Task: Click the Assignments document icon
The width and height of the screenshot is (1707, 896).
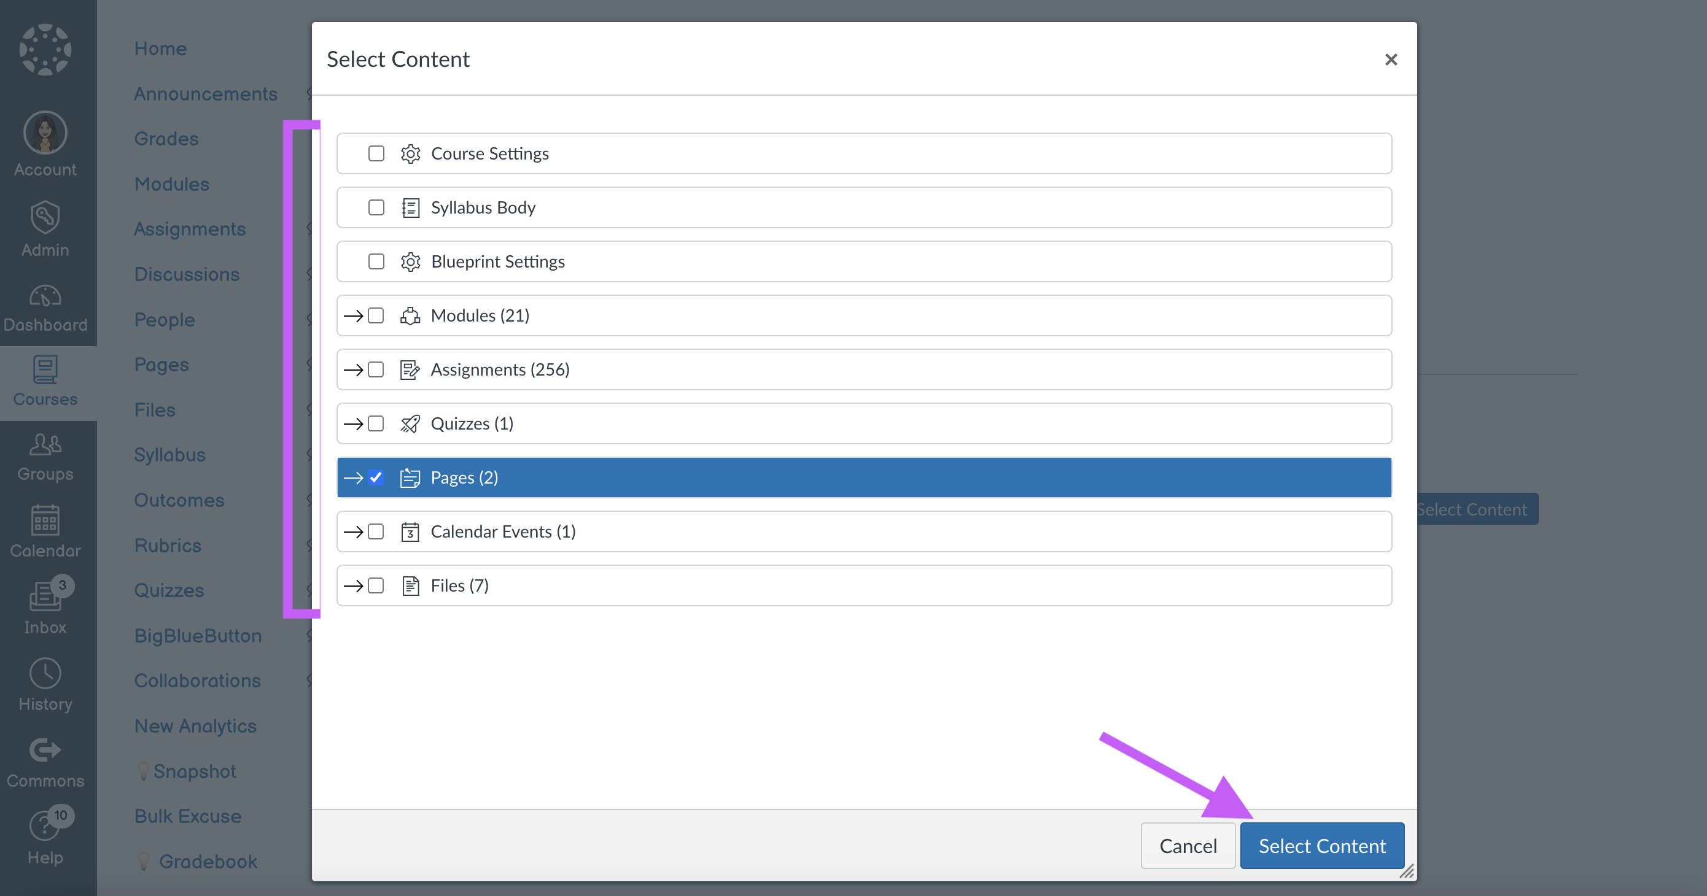Action: pos(409,369)
